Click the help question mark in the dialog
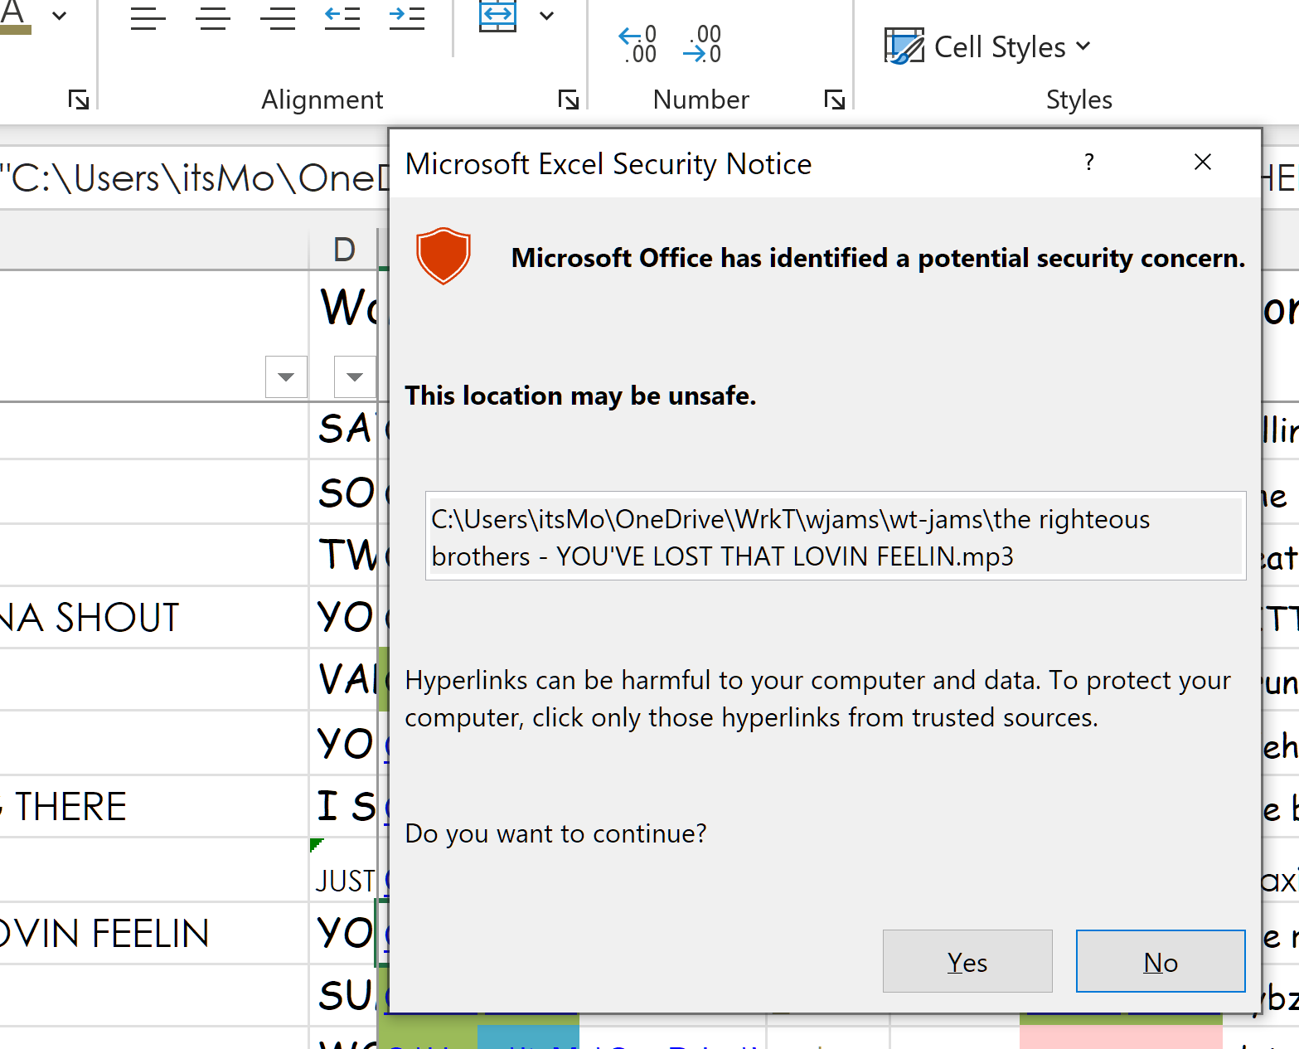Viewport: 1299px width, 1049px height. pos(1088,162)
